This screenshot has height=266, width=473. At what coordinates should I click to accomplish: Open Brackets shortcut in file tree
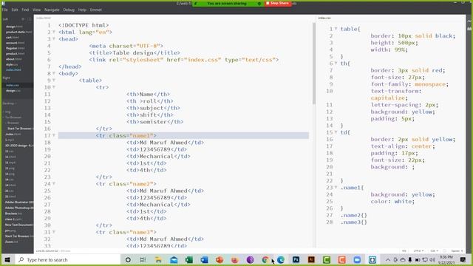click(x=13, y=214)
